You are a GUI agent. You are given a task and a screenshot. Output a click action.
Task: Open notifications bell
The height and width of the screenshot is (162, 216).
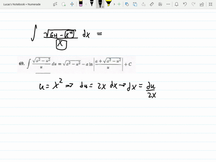[176, 4]
